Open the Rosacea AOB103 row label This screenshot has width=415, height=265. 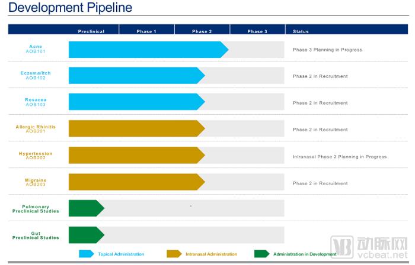click(x=36, y=102)
